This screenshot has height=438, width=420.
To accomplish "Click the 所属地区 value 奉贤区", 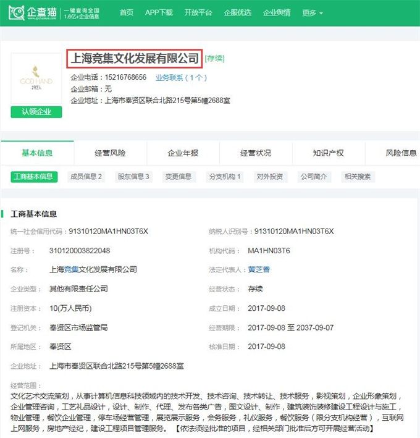I will [x=61, y=347].
